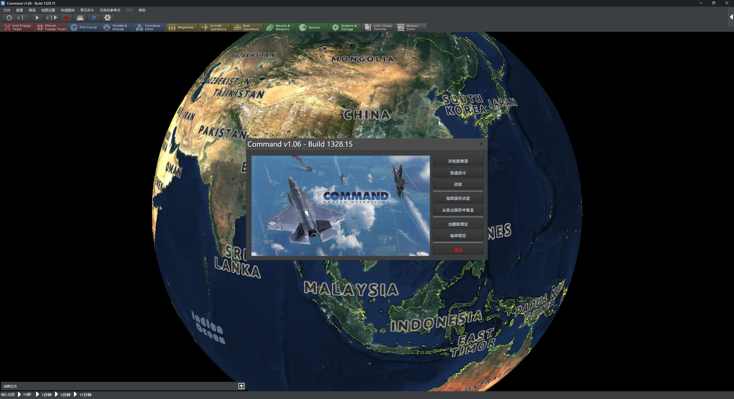Screen dimensions: 734x399
Task: Open the Mission Editor
Action: click(410, 27)
